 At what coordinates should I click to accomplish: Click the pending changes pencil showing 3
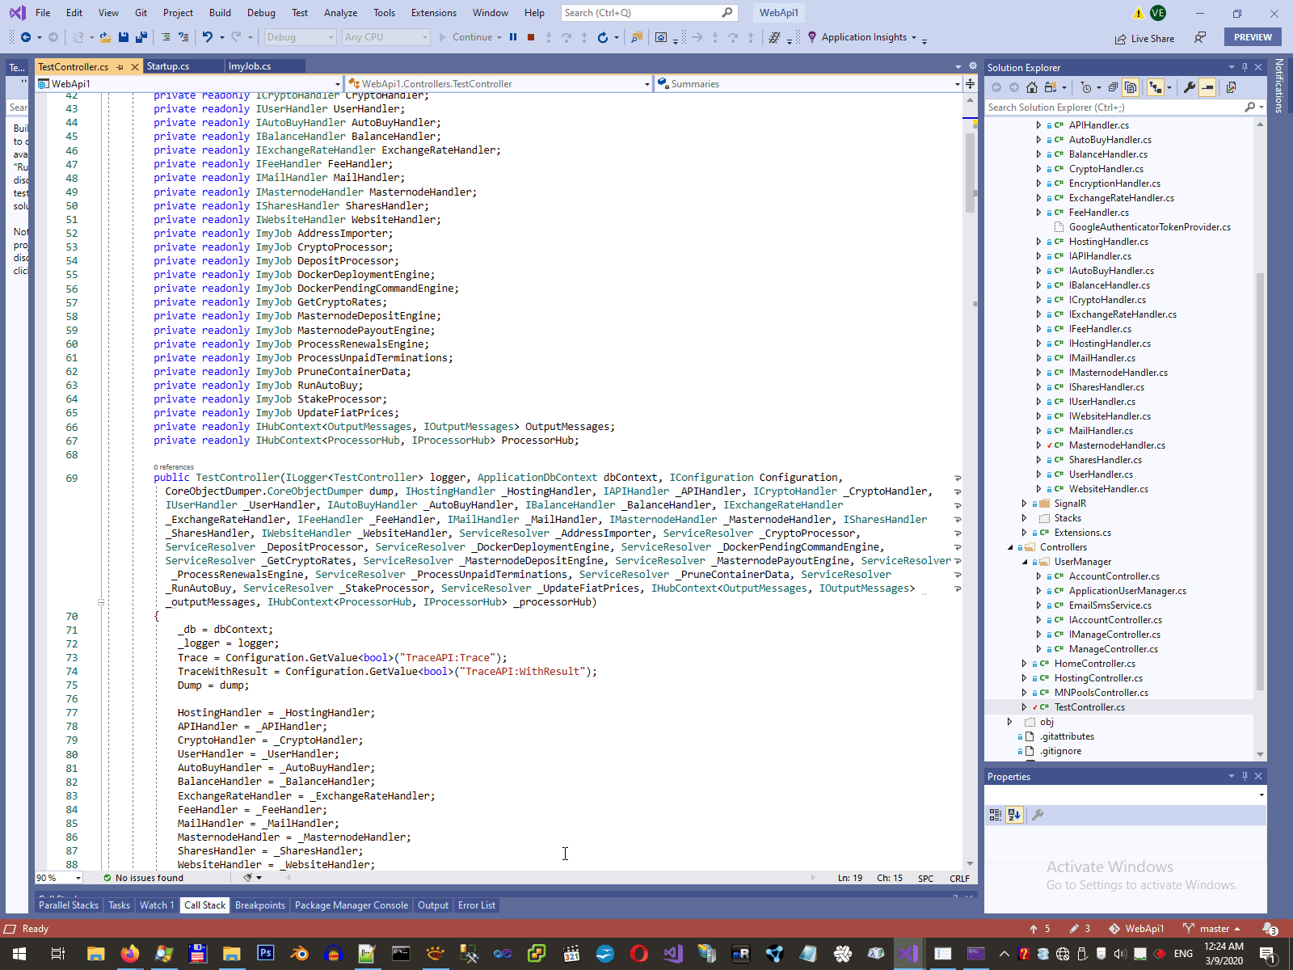pos(1080,929)
